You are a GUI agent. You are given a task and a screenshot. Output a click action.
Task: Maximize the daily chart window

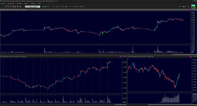[194, 57]
